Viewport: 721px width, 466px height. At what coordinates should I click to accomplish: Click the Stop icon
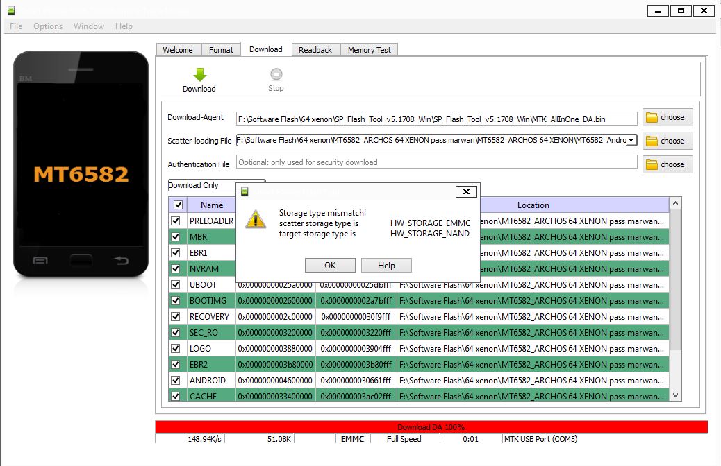(x=276, y=74)
